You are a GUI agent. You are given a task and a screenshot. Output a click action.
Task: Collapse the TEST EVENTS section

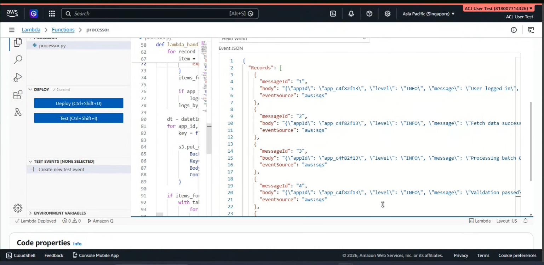[x=30, y=161]
